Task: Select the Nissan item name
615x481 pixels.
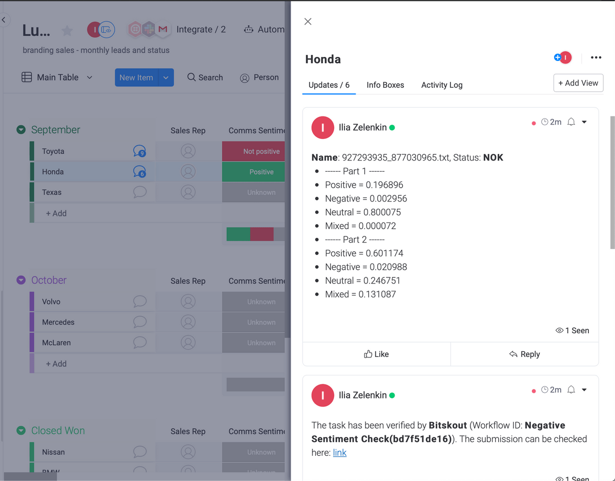Action: [x=53, y=452]
